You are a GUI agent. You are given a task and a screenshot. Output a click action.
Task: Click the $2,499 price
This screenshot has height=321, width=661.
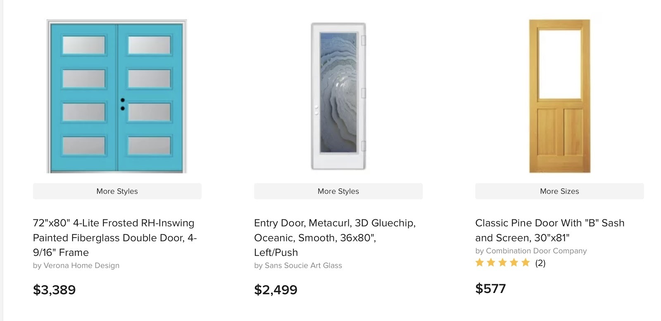pos(276,290)
